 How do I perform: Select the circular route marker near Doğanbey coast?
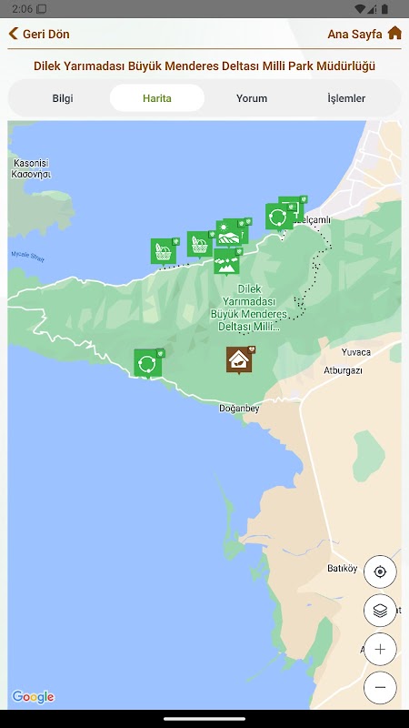147,363
